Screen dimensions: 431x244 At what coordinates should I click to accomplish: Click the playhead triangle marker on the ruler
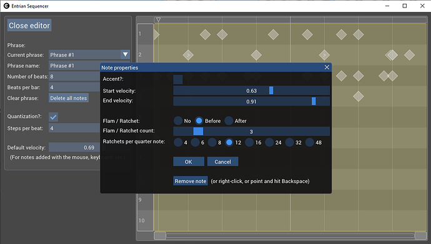(x=158, y=20)
